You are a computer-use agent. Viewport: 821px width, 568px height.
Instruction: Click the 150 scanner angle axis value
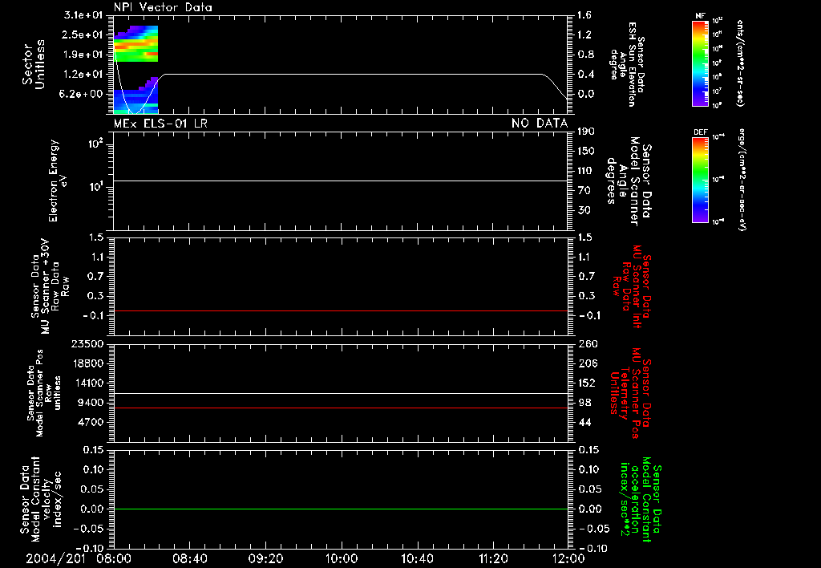coord(586,152)
